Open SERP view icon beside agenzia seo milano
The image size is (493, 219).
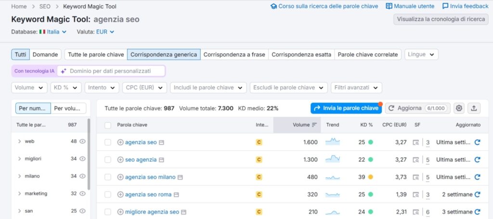[180, 177]
